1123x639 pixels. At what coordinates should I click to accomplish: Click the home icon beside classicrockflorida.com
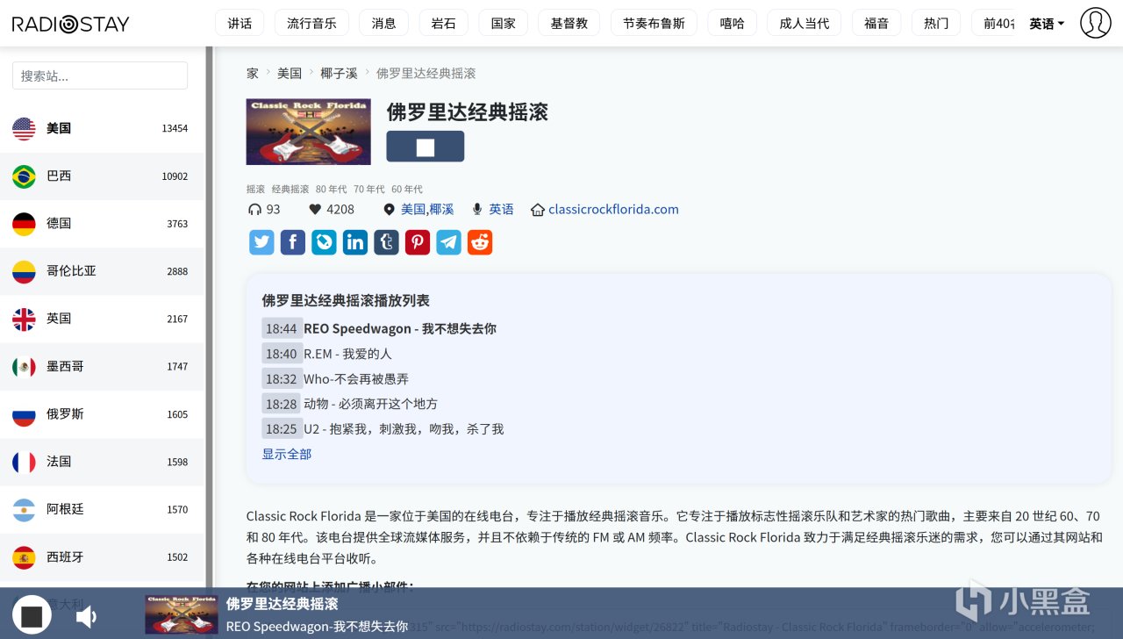coord(538,209)
